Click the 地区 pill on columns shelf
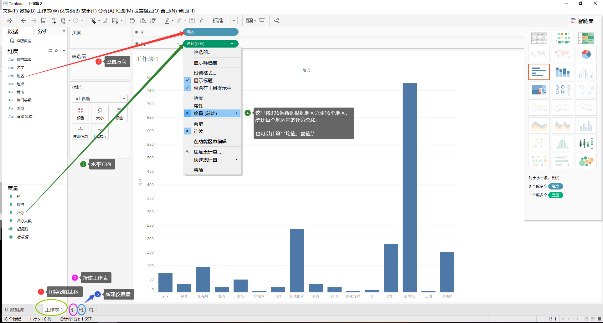The image size is (603, 323). pos(210,32)
